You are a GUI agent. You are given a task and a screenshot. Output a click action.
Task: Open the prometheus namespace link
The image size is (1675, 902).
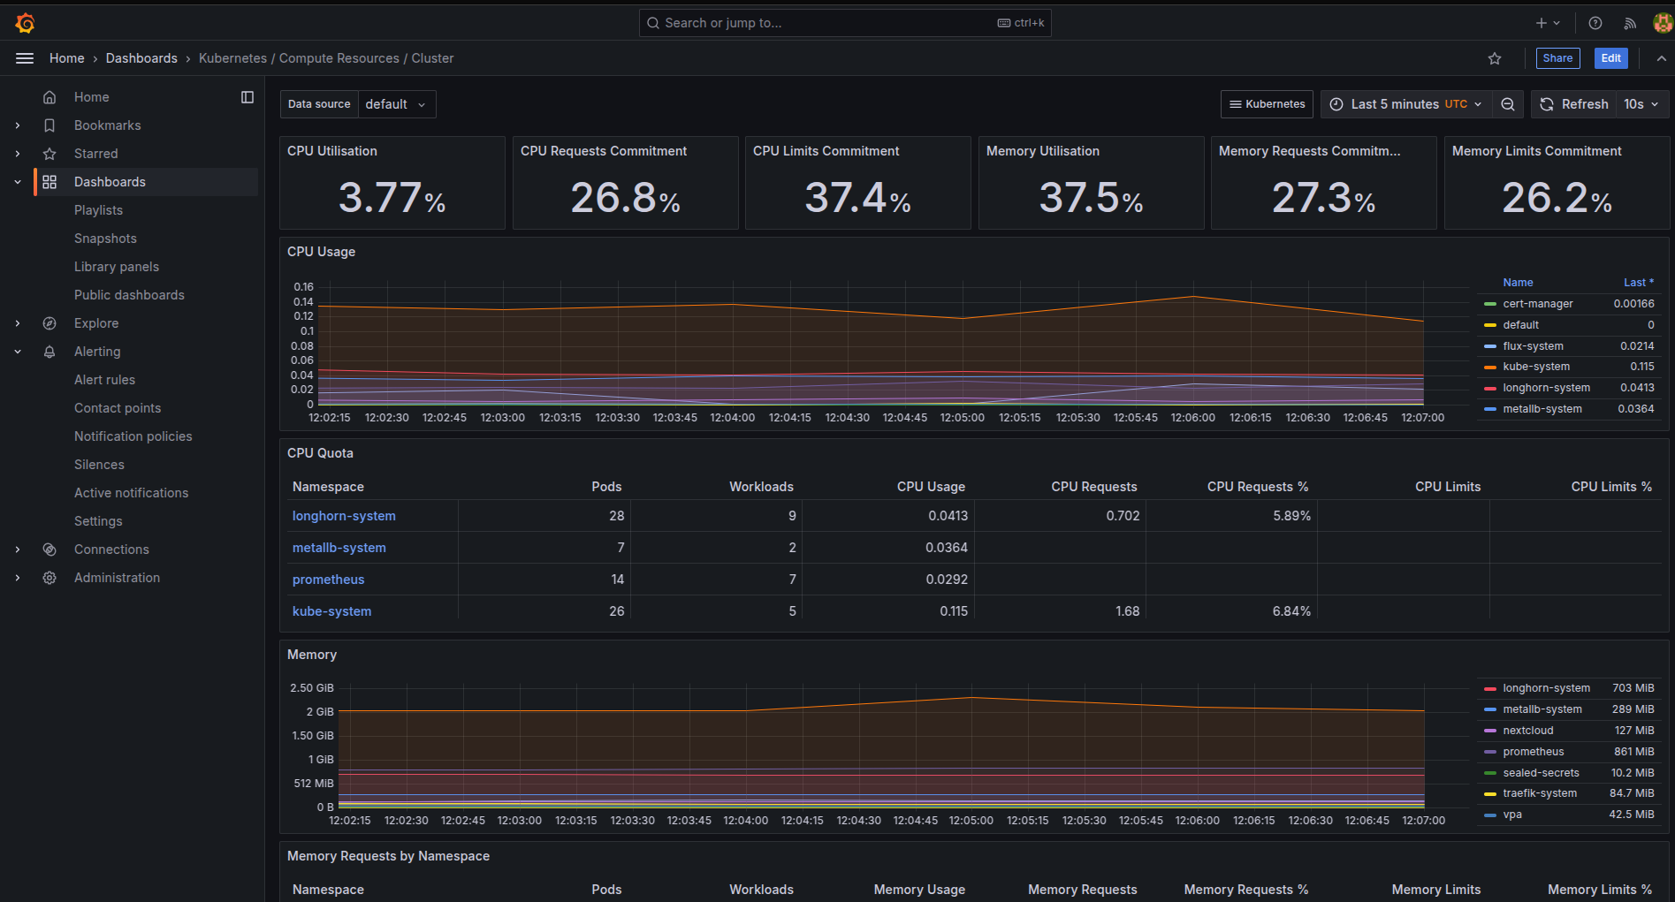tap(328, 580)
